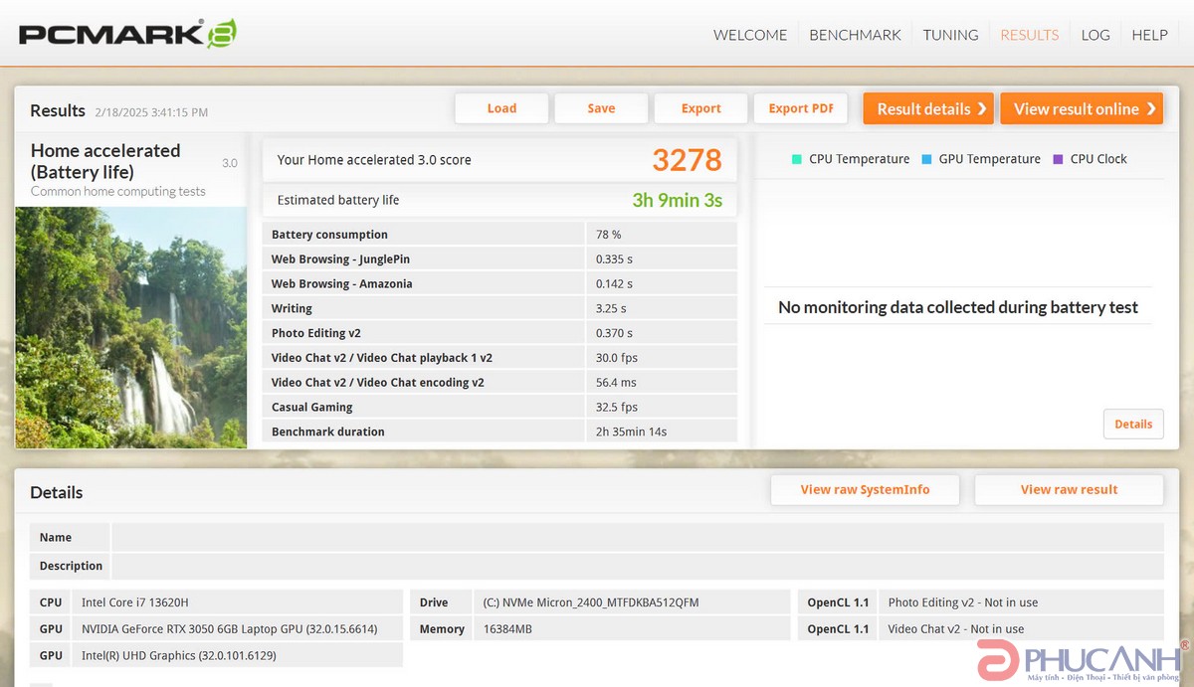Click Web Browsing - Amazonia row label

341,283
